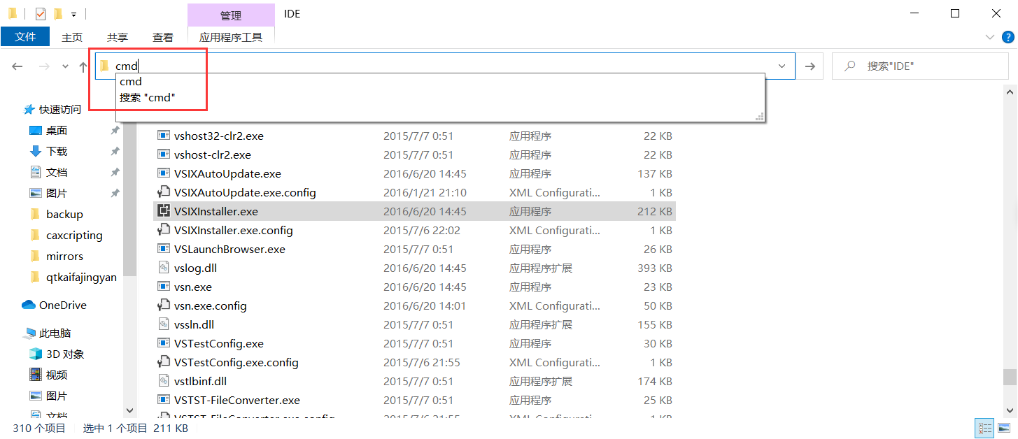Open the caxcripting folder in navigation pane
This screenshot has height=439, width=1018.
point(74,236)
